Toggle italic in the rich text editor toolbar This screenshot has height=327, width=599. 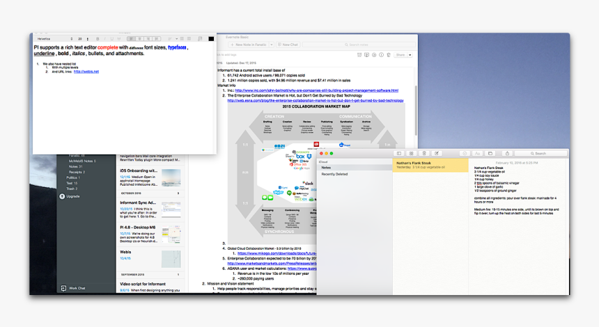(x=104, y=39)
